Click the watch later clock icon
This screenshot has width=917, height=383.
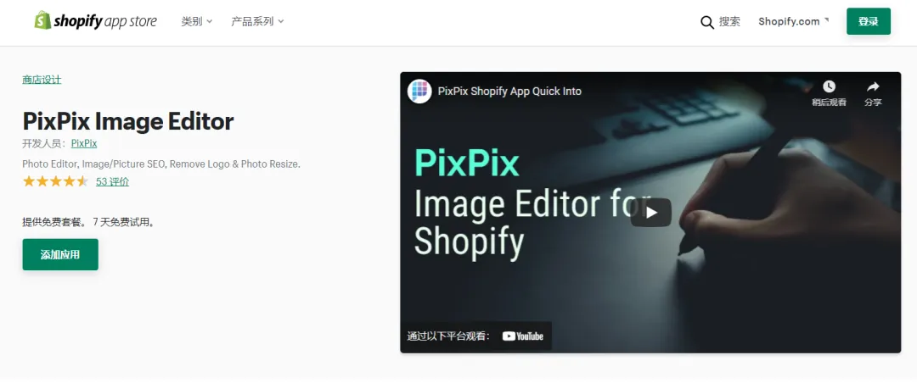(829, 86)
